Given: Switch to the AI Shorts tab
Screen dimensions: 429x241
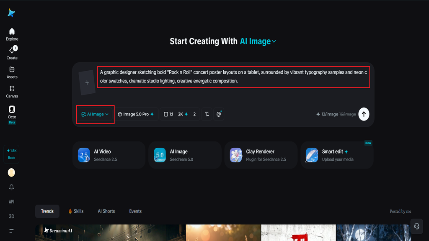Looking at the screenshot, I should click(106, 211).
